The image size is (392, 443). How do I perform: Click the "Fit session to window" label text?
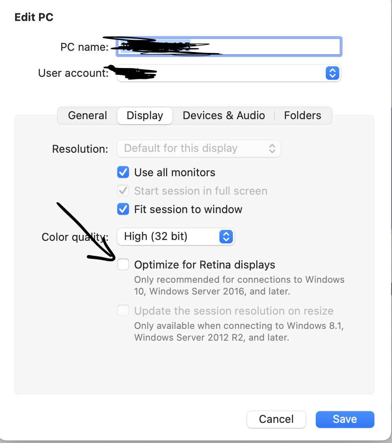tap(188, 209)
